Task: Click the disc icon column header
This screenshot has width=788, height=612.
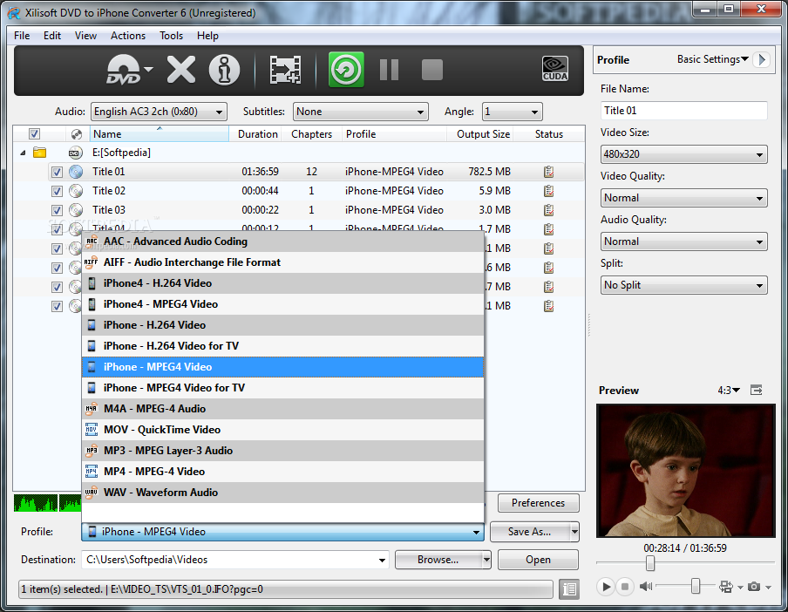Action: (77, 134)
